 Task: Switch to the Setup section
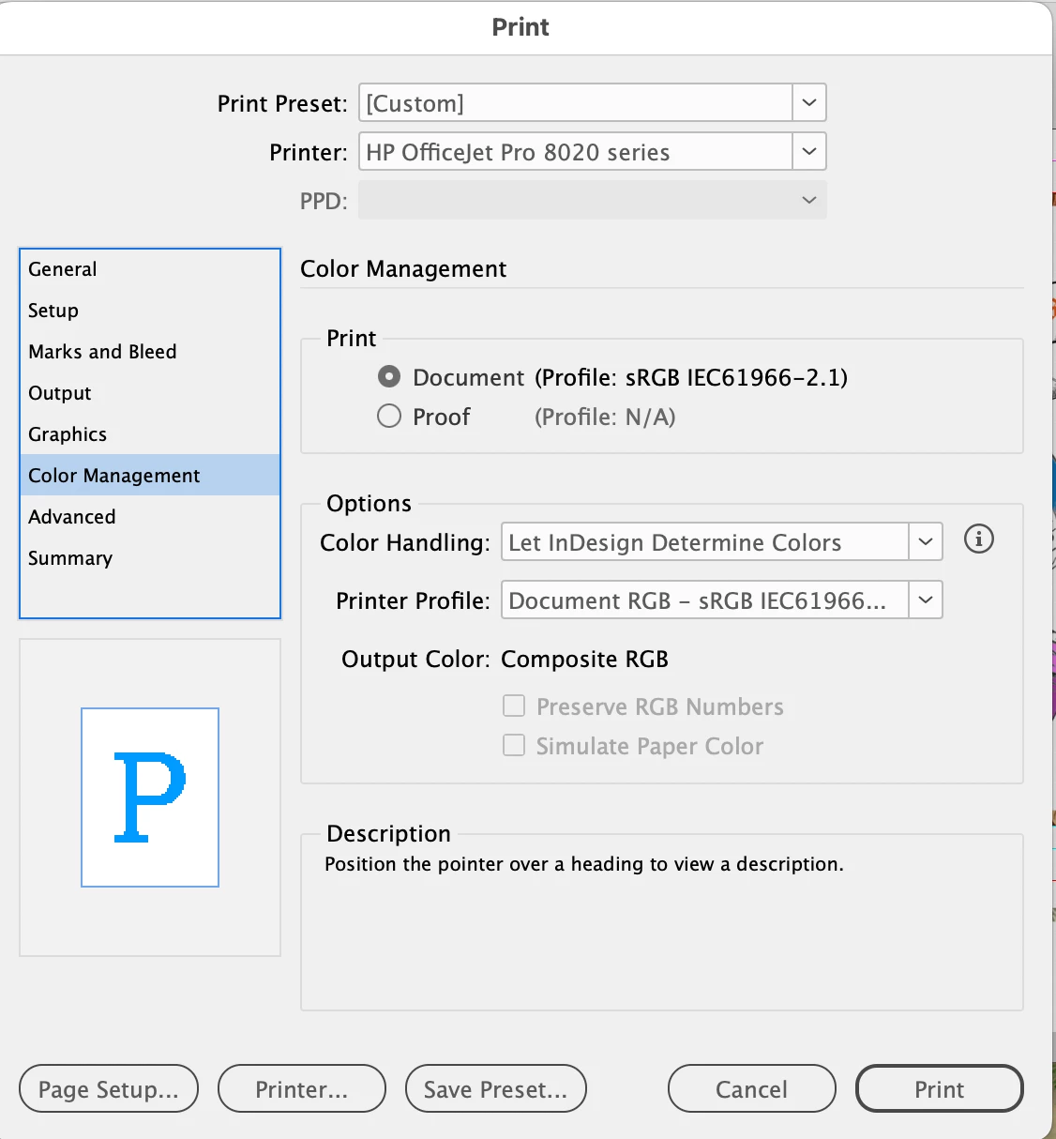(x=150, y=311)
